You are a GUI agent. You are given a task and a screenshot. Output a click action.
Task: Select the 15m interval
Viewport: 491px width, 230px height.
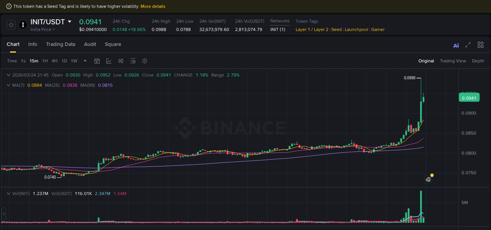34,61
